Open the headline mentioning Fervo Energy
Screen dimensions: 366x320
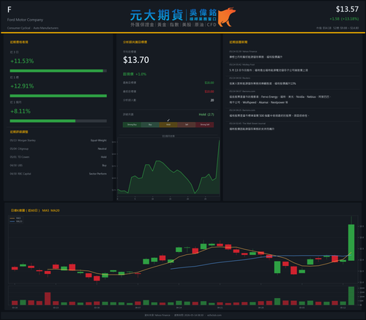click(x=280, y=99)
